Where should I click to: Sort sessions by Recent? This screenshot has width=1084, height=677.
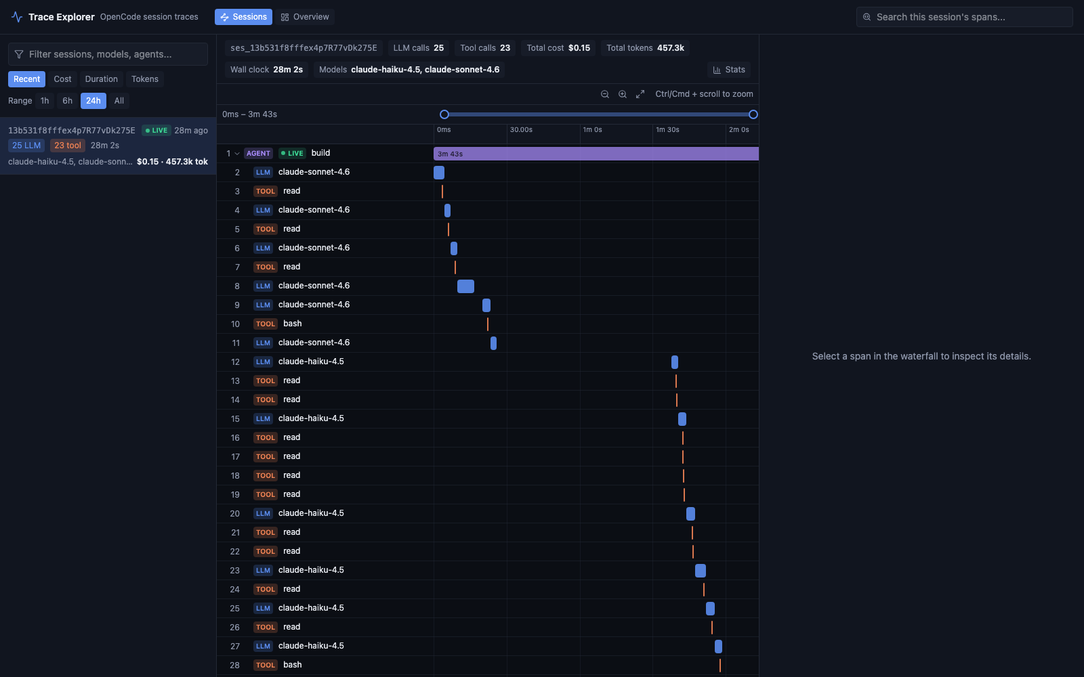pyautogui.click(x=26, y=79)
